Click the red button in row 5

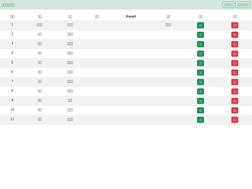[235, 63]
